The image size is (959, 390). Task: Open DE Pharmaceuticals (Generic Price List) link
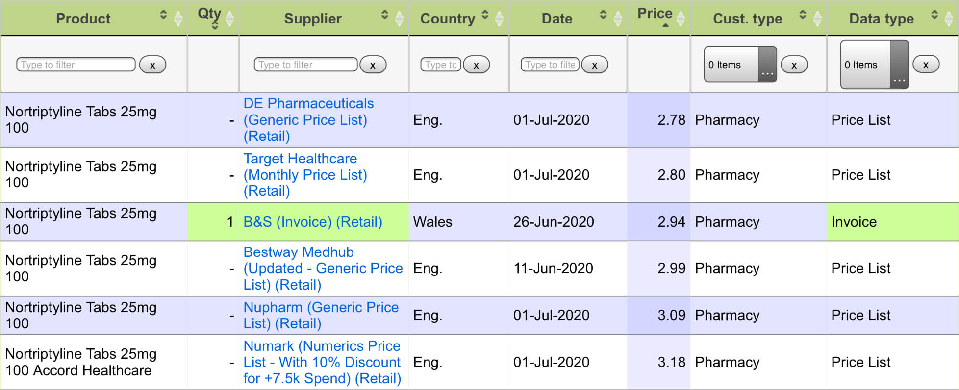(x=308, y=120)
